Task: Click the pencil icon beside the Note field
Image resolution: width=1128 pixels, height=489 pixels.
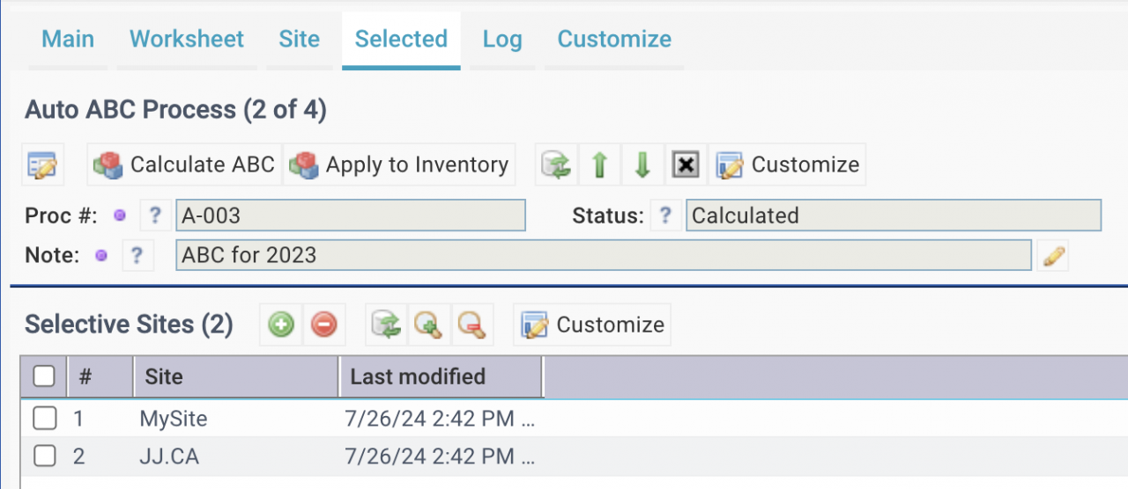Action: click(x=1053, y=256)
